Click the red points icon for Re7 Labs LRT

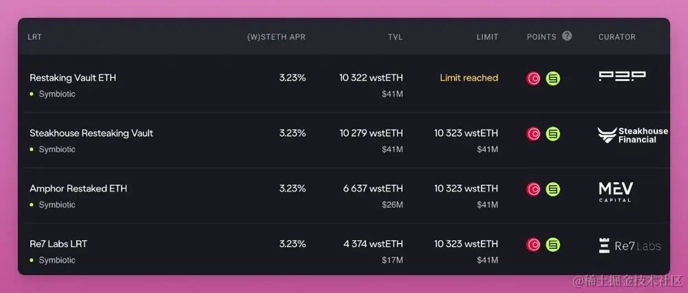(533, 244)
